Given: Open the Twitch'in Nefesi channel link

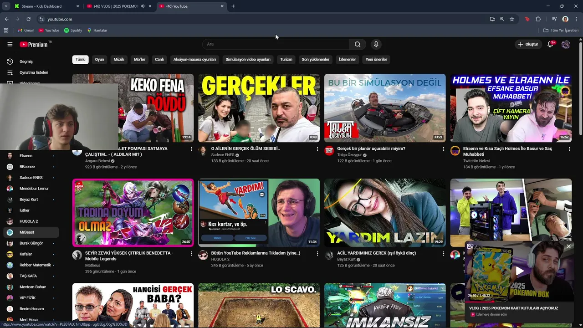Looking at the screenshot, I should (476, 161).
